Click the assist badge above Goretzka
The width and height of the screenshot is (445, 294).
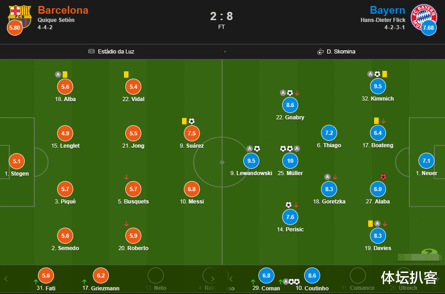point(327,177)
